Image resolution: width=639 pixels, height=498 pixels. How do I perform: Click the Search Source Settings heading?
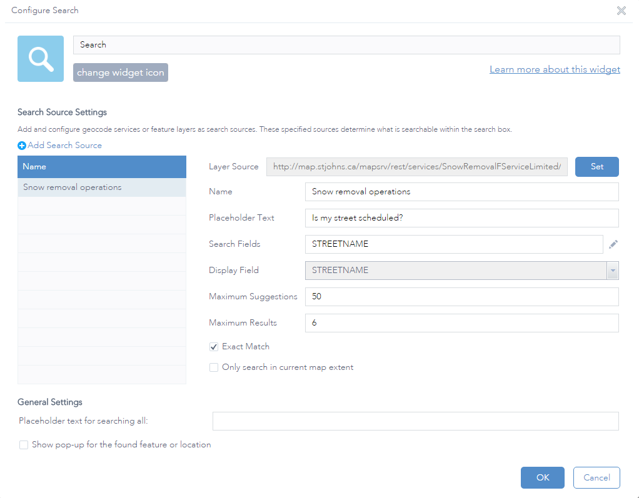62,112
